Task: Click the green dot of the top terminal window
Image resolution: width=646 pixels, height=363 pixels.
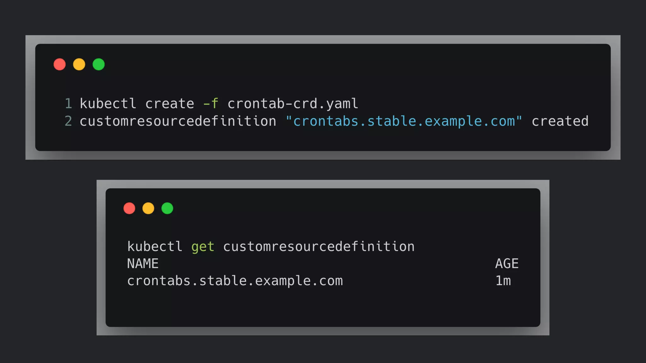Action: (99, 64)
